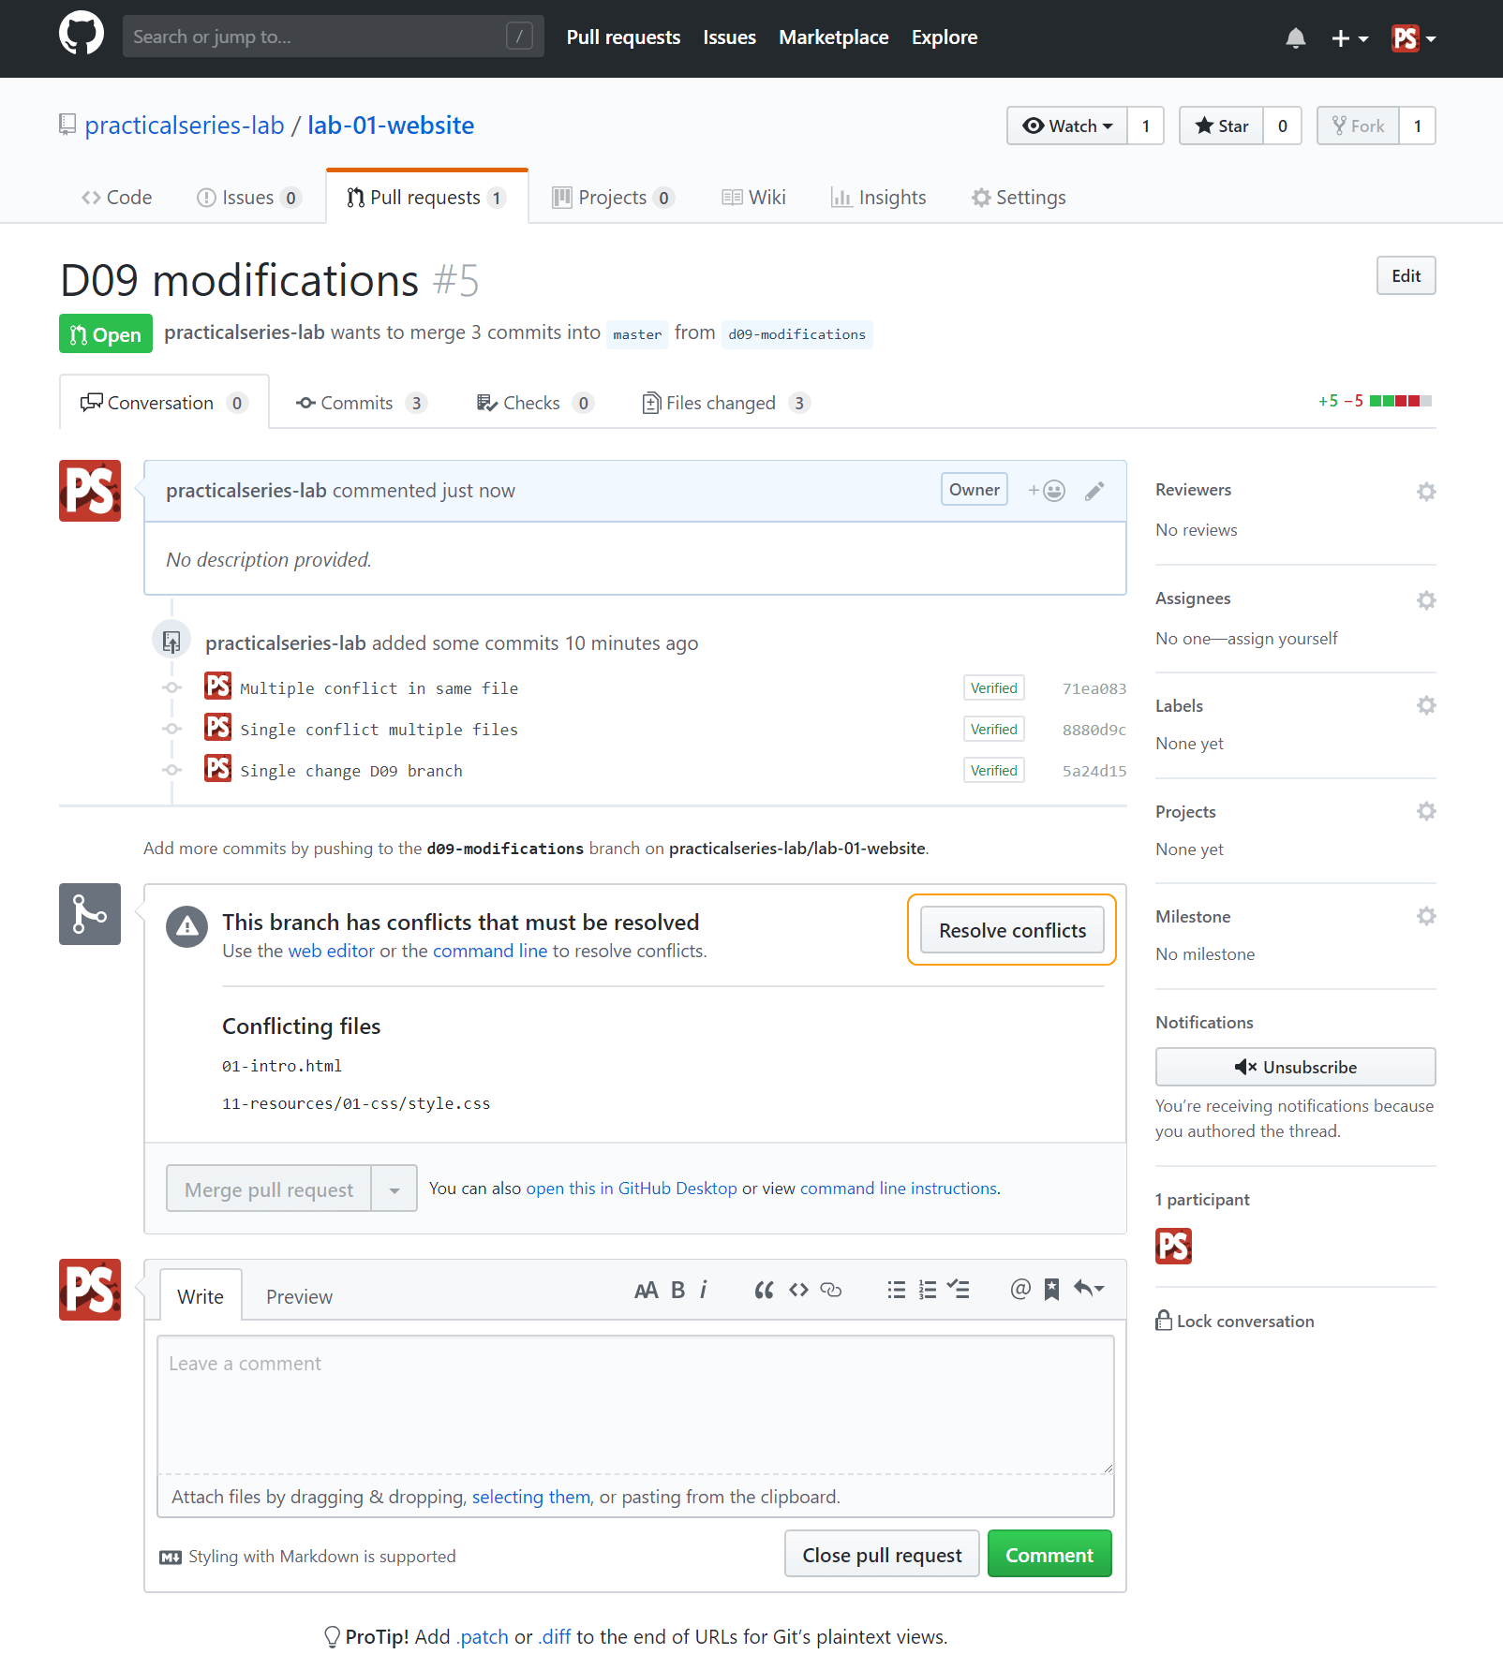Click the Resolve conflicts button
1503x1669 pixels.
point(1012,930)
